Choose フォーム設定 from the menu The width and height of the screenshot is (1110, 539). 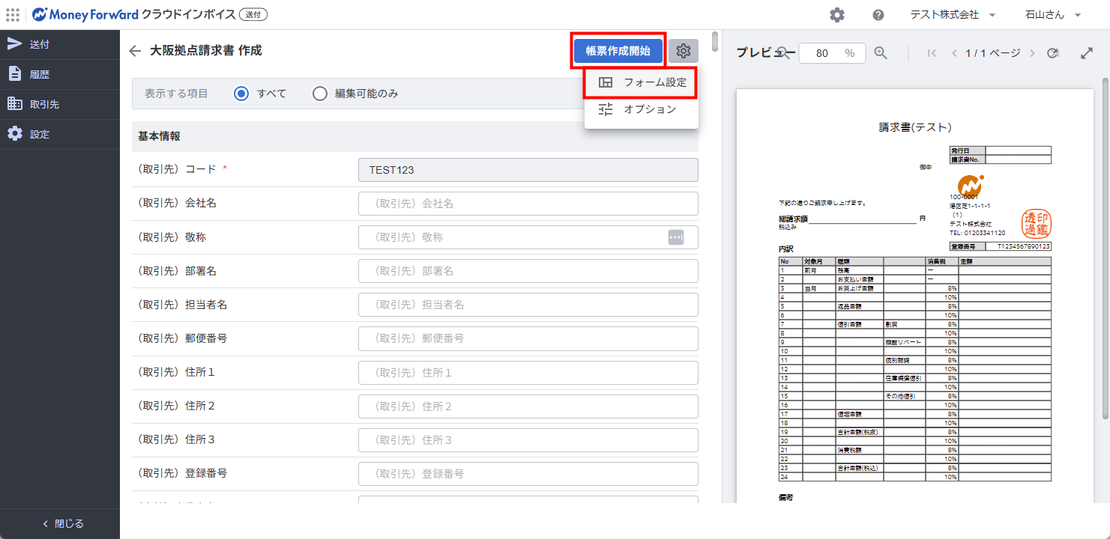pos(642,82)
